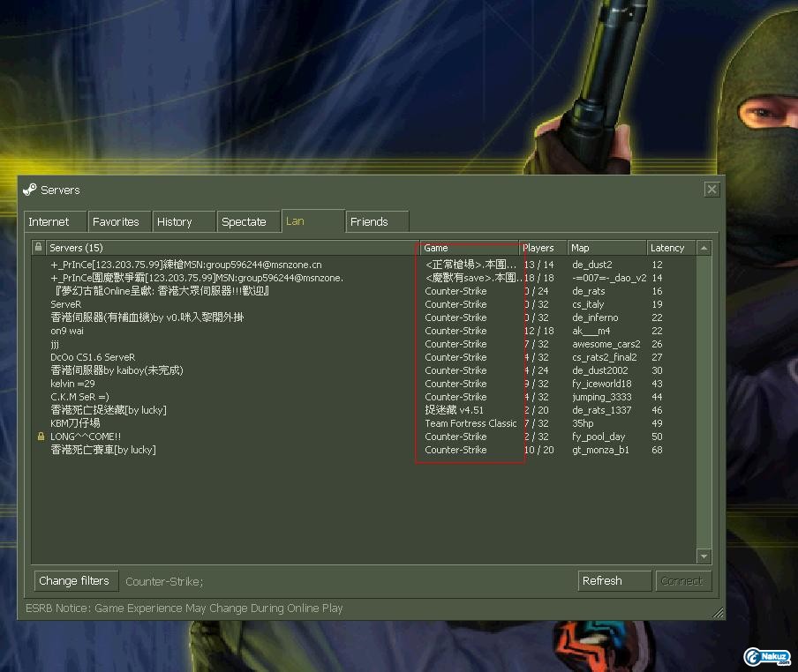Screen dimensions: 798x672
Task: Open the Friends tab
Action: 377,221
